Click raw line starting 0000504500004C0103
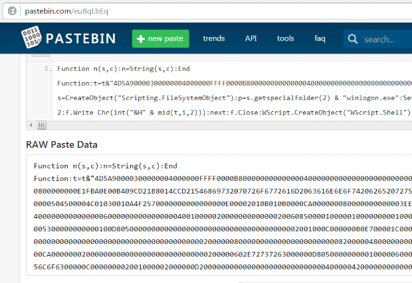The height and width of the screenshot is (283, 412). (223, 203)
